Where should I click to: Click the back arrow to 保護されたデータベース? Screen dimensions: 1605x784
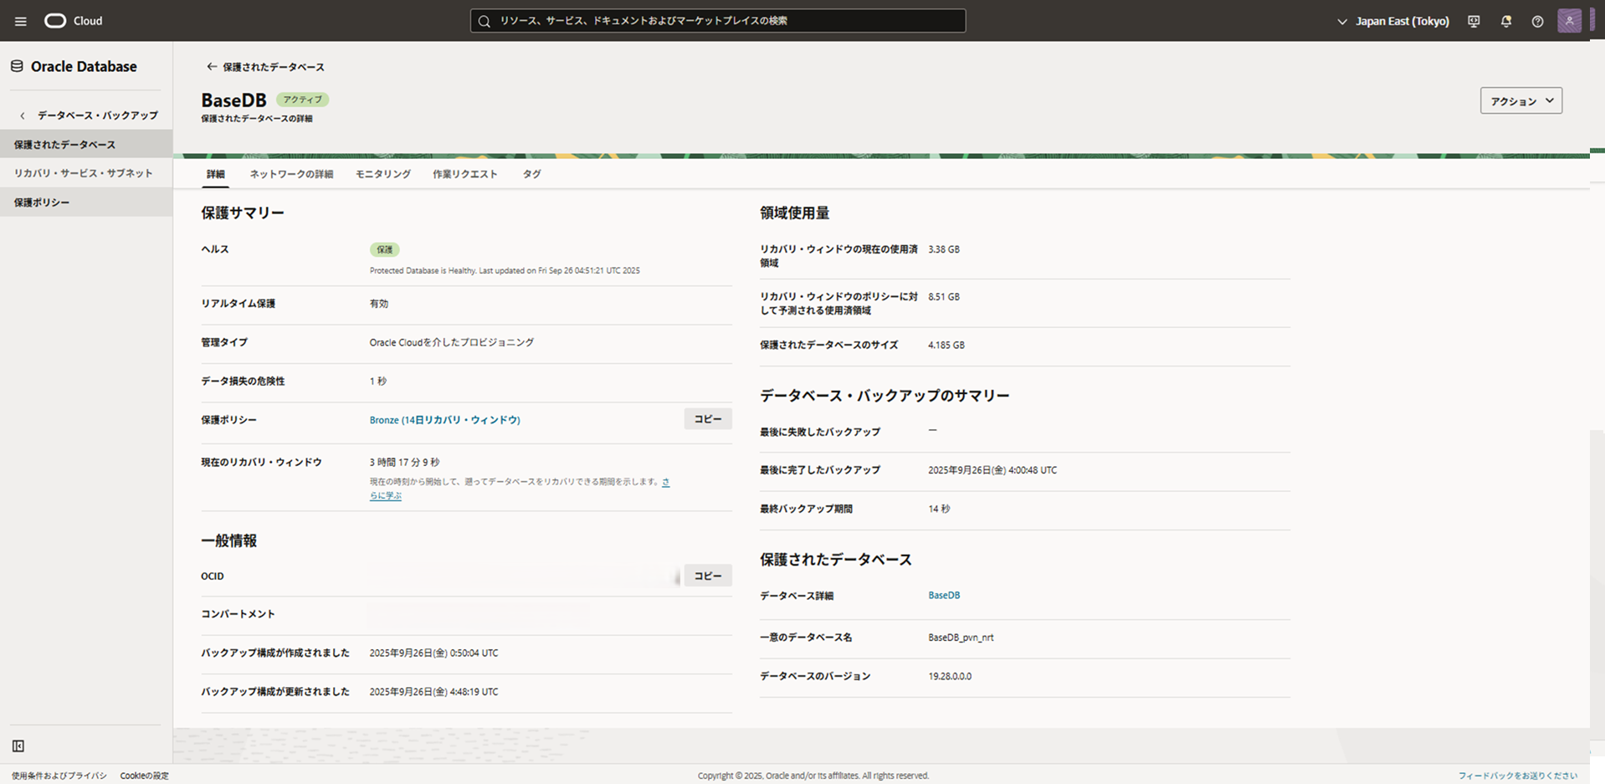[x=211, y=66]
